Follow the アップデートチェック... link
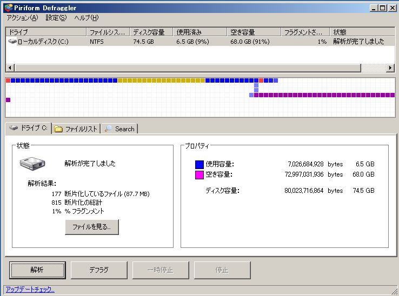The image size is (399, 296). (30, 290)
